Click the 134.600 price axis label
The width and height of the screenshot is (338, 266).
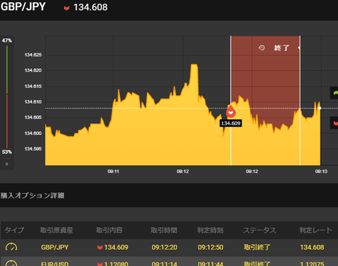pos(33,133)
